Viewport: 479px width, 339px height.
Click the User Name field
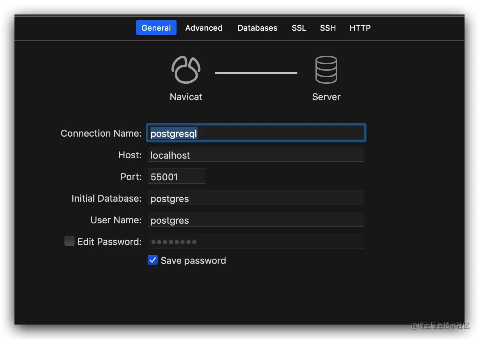pos(256,220)
